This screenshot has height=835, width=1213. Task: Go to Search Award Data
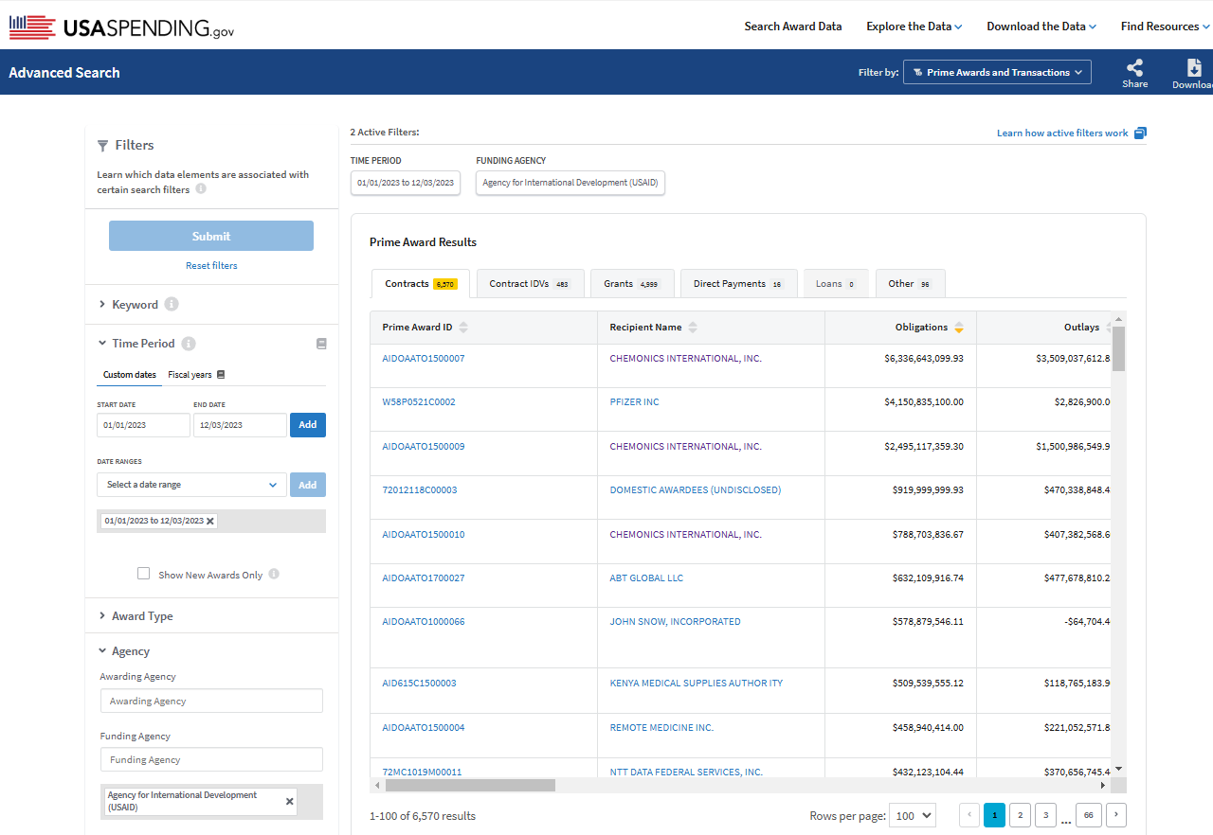[793, 27]
